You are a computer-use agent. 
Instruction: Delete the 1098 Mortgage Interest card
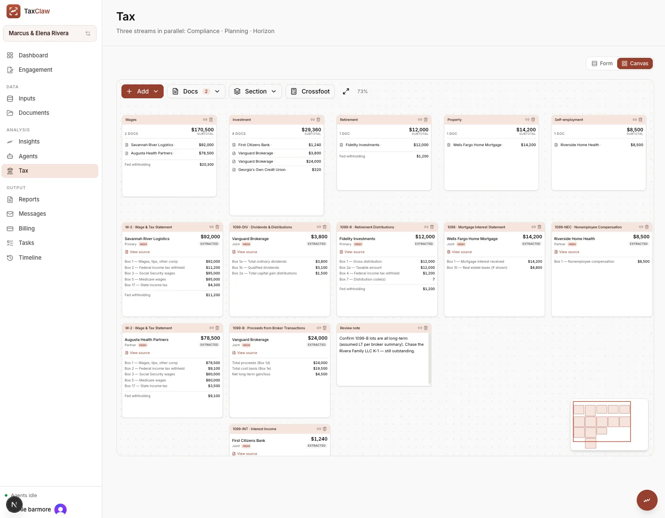540,227
